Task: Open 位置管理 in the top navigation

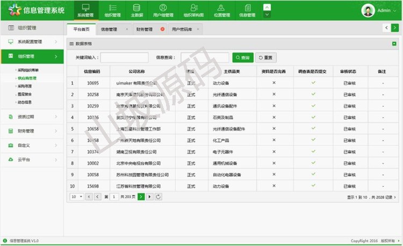Action: coord(220,10)
